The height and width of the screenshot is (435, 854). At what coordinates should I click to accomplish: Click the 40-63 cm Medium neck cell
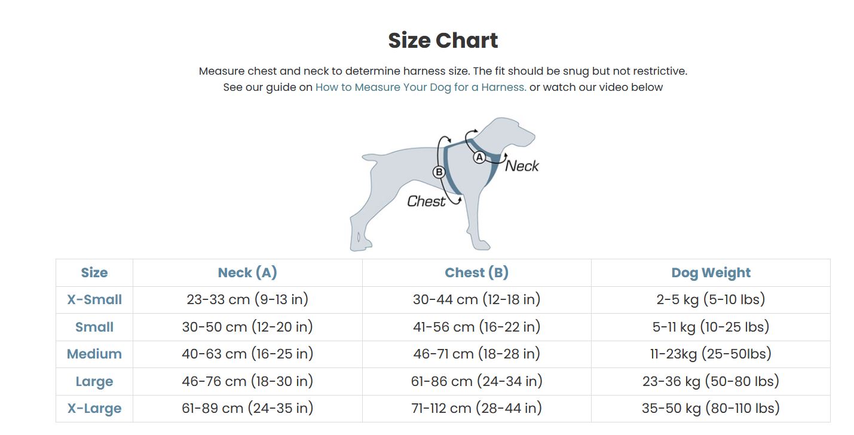coord(247,354)
